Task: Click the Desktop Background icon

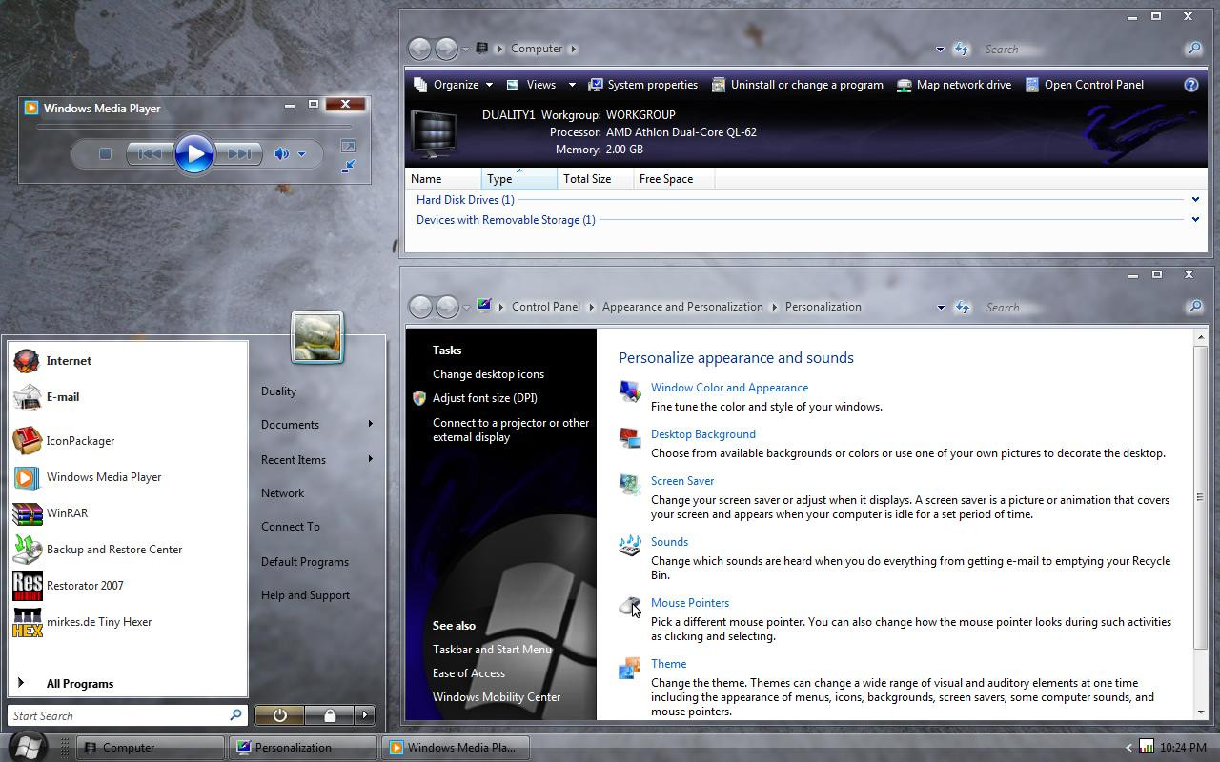Action: click(630, 437)
